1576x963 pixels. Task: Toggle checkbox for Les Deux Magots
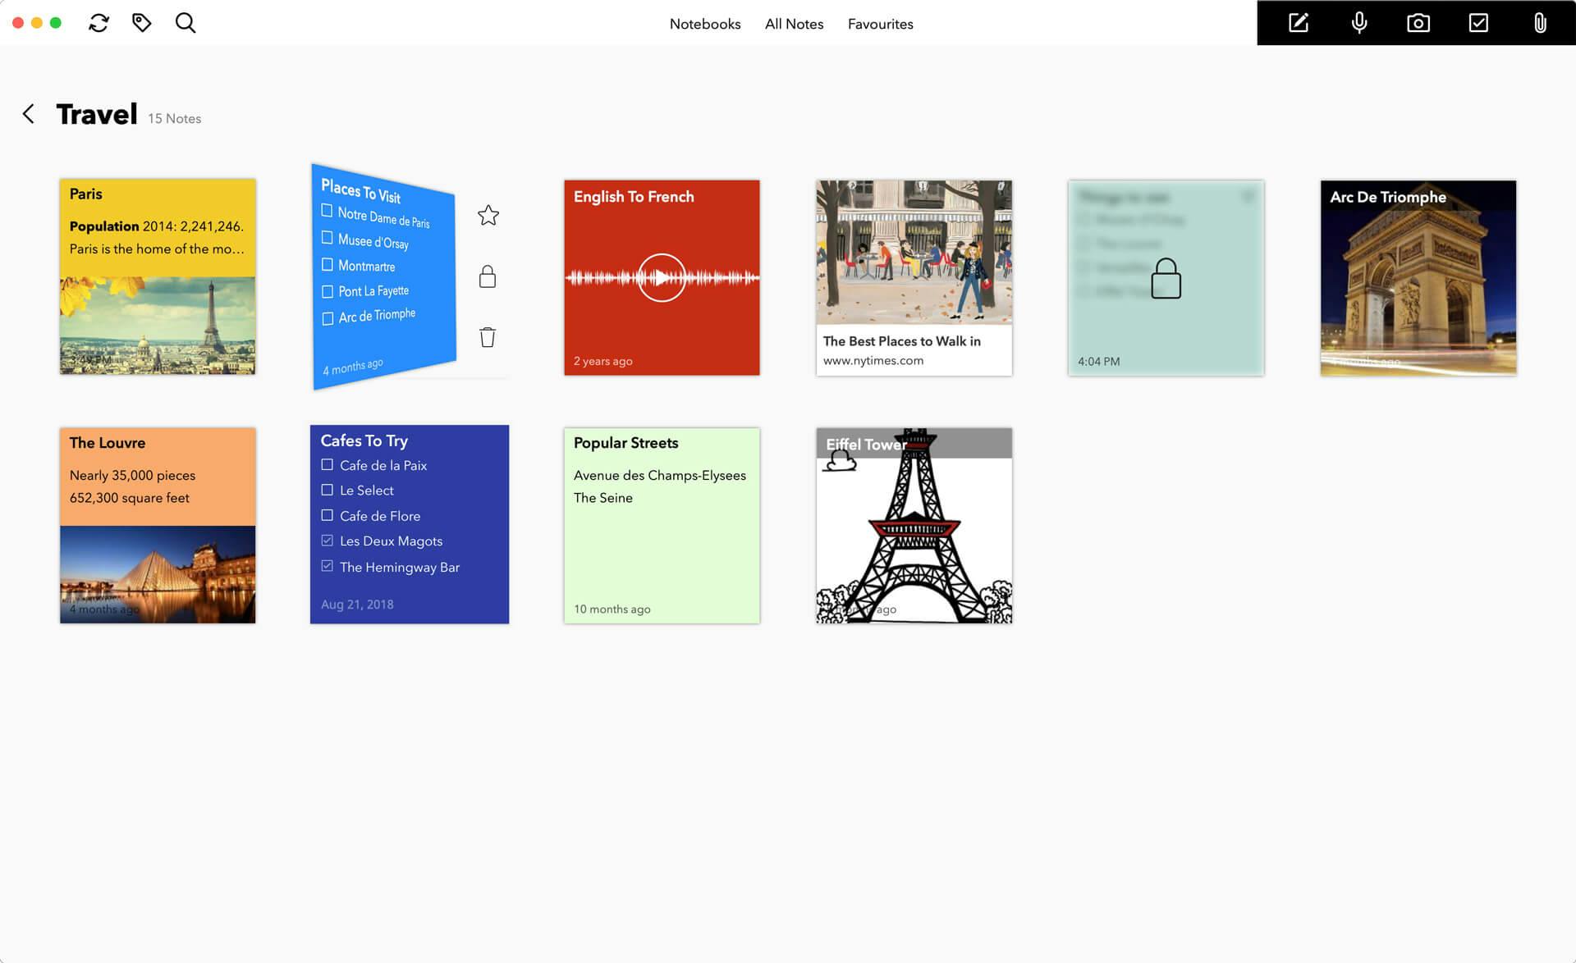click(327, 541)
